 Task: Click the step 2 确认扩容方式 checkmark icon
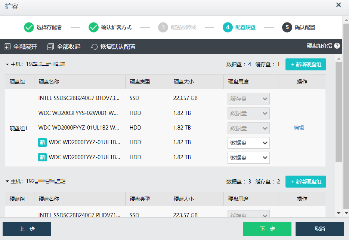(x=93, y=27)
